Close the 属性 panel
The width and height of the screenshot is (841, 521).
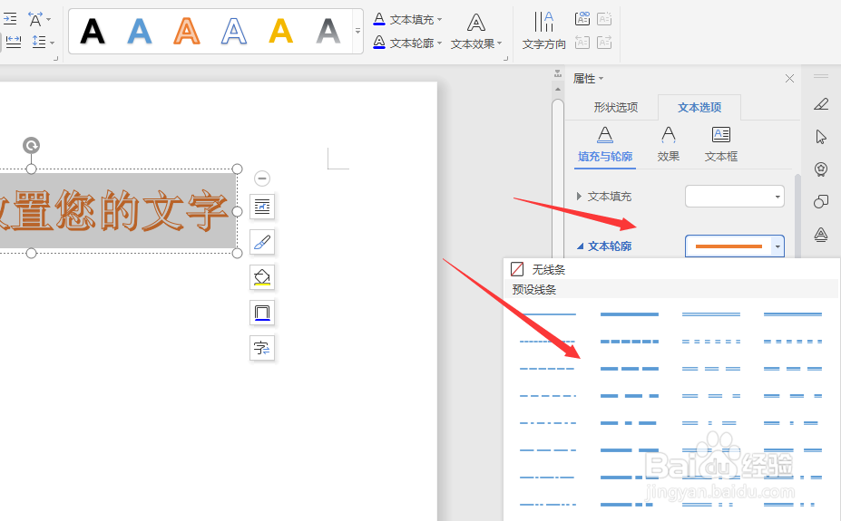[789, 79]
